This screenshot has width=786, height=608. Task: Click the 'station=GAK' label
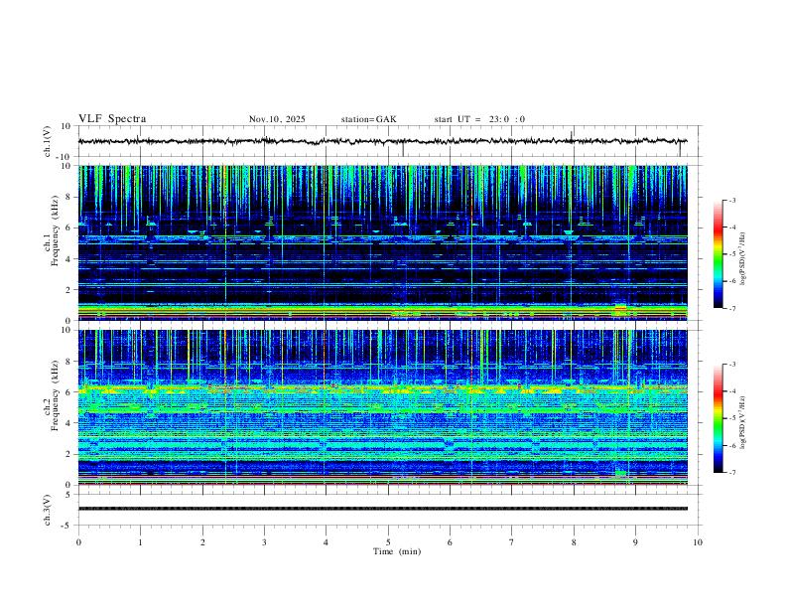369,119
